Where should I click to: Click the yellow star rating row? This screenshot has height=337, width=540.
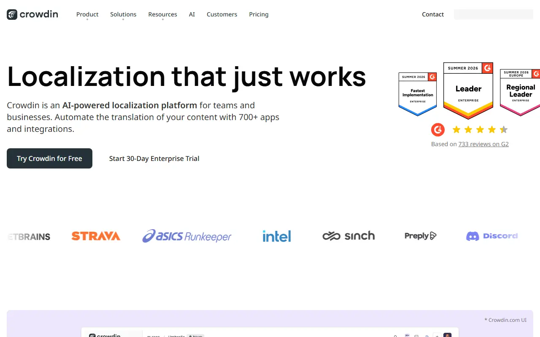pos(480,129)
